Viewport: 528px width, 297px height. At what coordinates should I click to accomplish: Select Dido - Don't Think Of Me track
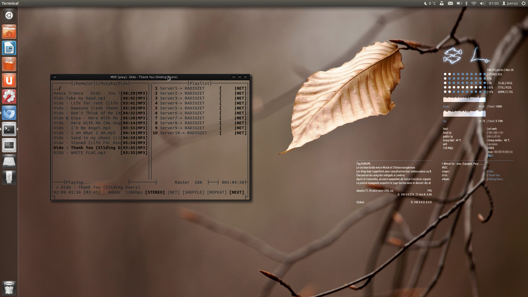pos(101,113)
